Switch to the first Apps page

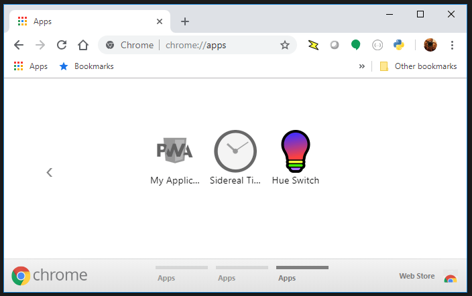(x=182, y=273)
